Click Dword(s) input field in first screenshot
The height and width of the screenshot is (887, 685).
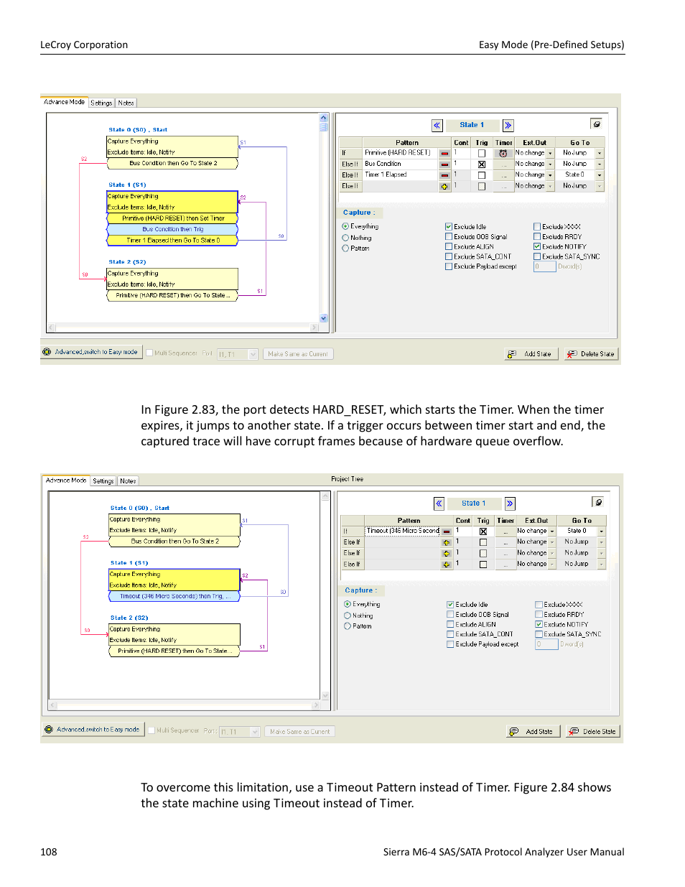click(x=546, y=266)
